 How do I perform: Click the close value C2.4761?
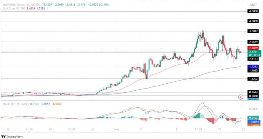point(81,5)
